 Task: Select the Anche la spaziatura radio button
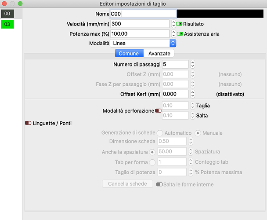[x=152, y=152]
